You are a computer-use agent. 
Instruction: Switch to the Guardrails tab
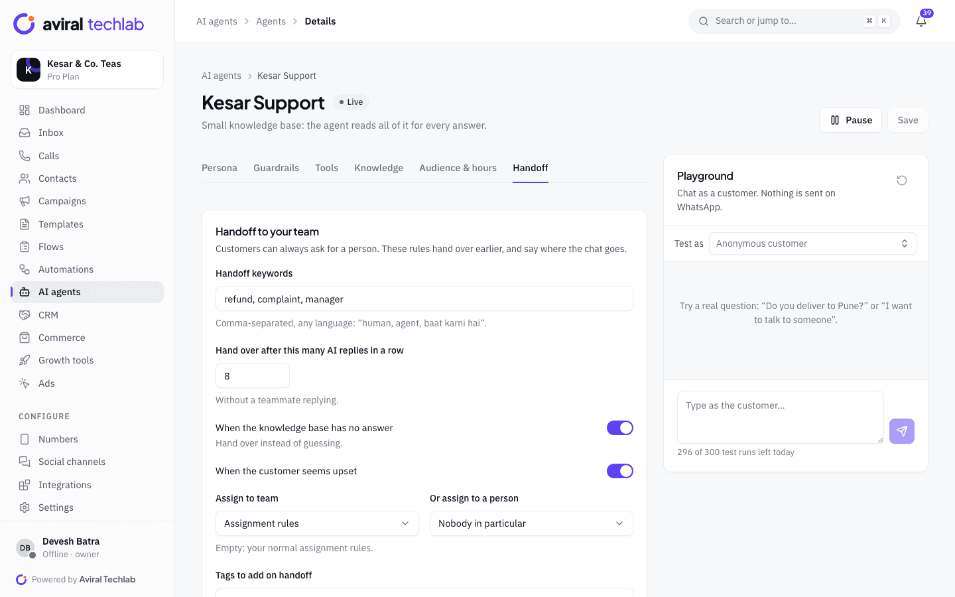click(x=276, y=168)
